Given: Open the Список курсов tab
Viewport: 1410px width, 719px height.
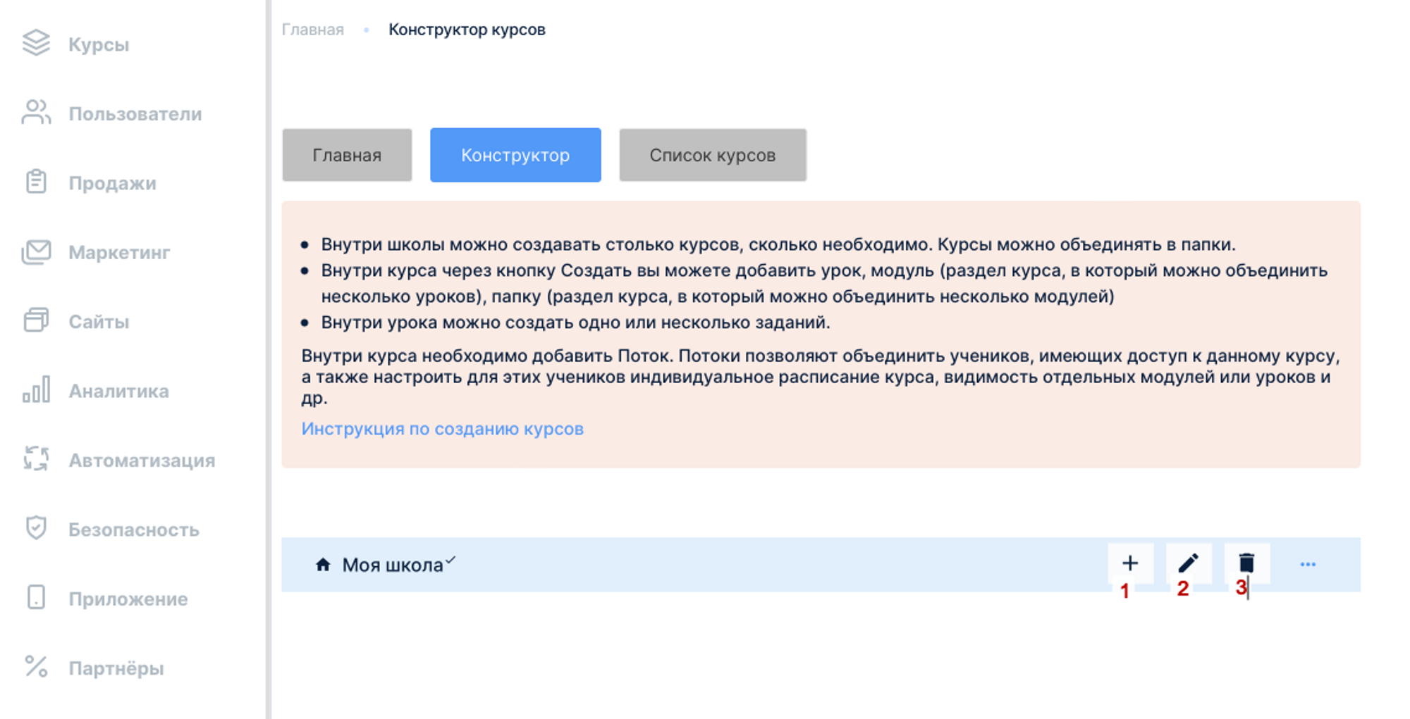Looking at the screenshot, I should 712,155.
